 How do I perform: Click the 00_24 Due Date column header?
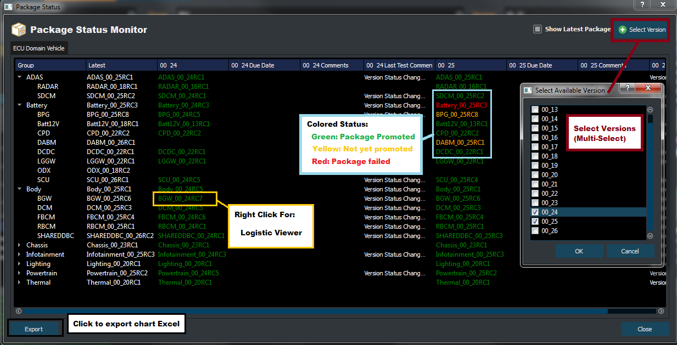(264, 65)
